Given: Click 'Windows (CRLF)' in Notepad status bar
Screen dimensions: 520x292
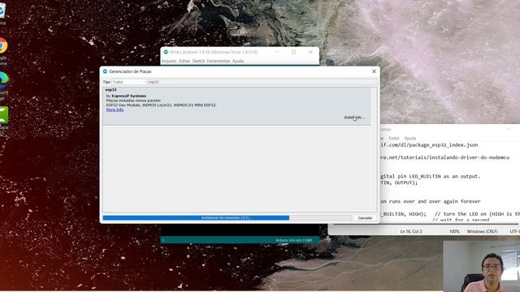Looking at the screenshot, I should point(482,231).
